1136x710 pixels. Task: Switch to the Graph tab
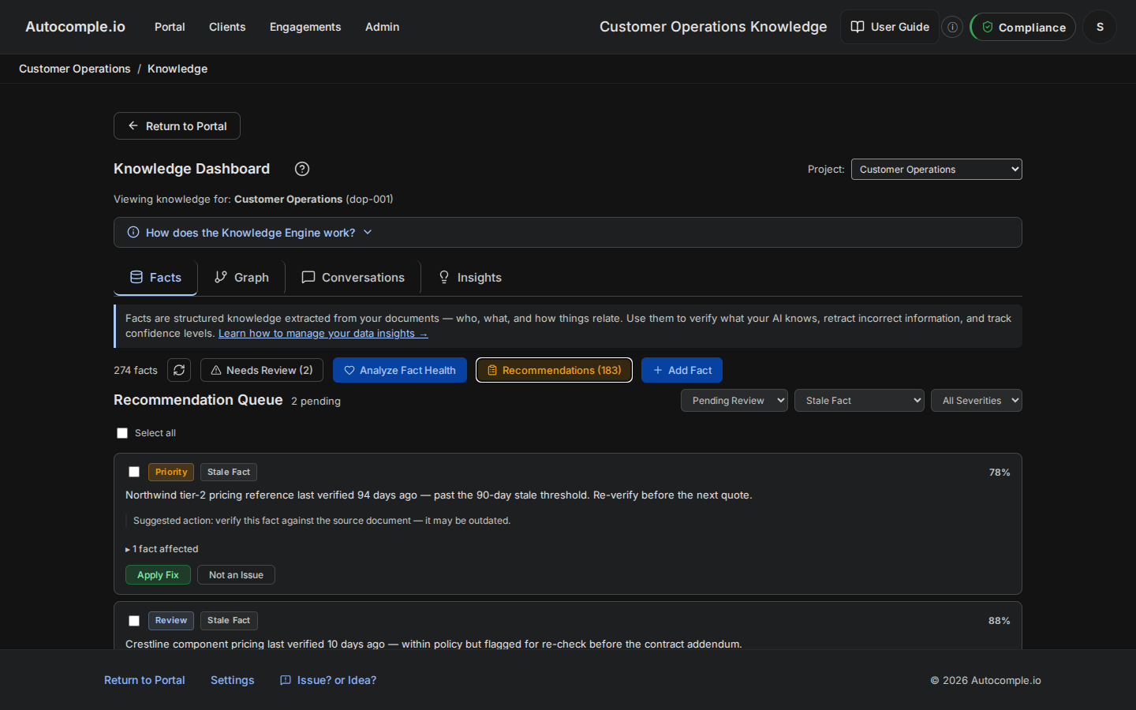click(241, 278)
